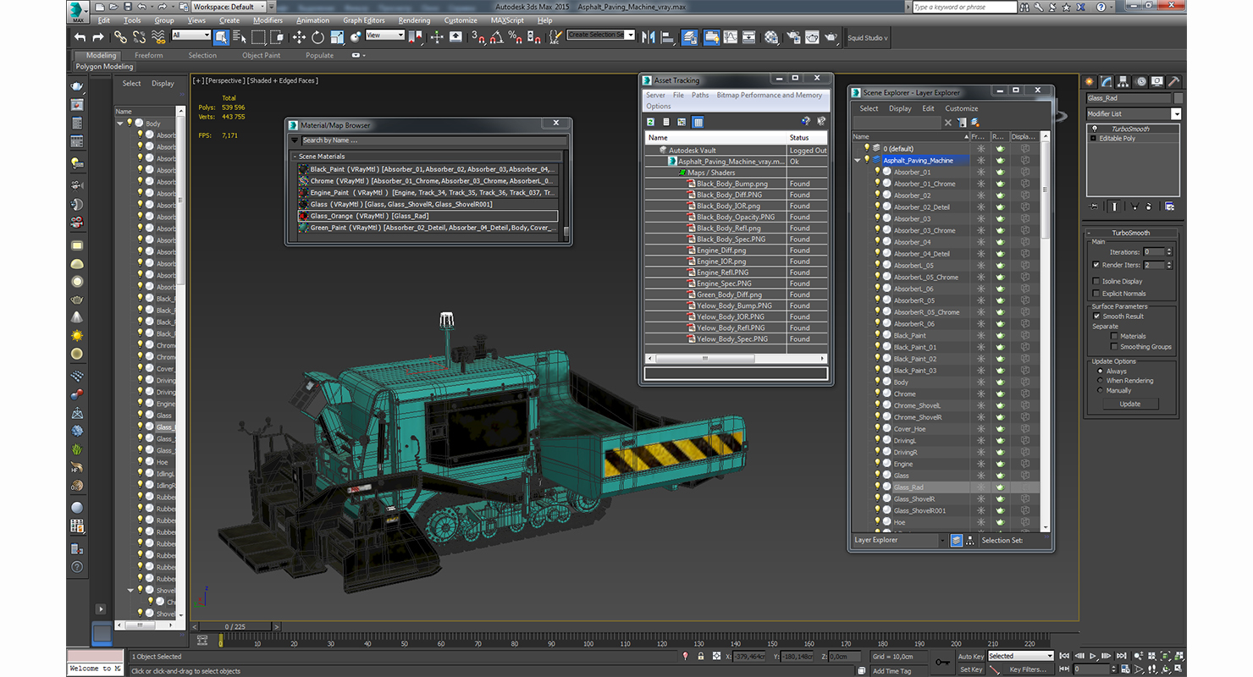Click the Undo arrow in main toolbar
This screenshot has width=1253, height=677.
point(80,37)
